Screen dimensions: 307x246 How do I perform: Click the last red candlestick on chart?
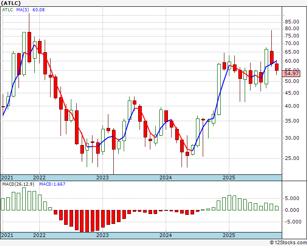point(277,67)
